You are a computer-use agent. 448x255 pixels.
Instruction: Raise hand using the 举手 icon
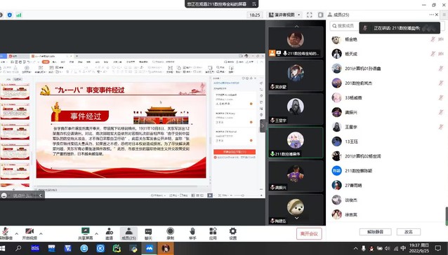[192, 233]
